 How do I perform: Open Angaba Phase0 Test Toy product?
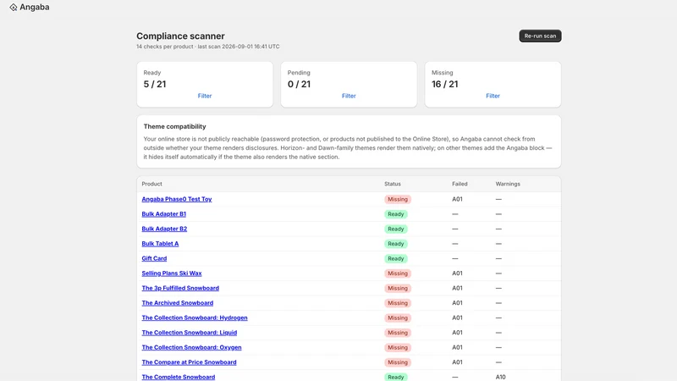[177, 199]
